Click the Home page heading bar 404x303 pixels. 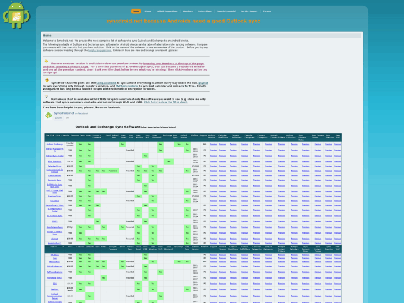(x=202, y=36)
